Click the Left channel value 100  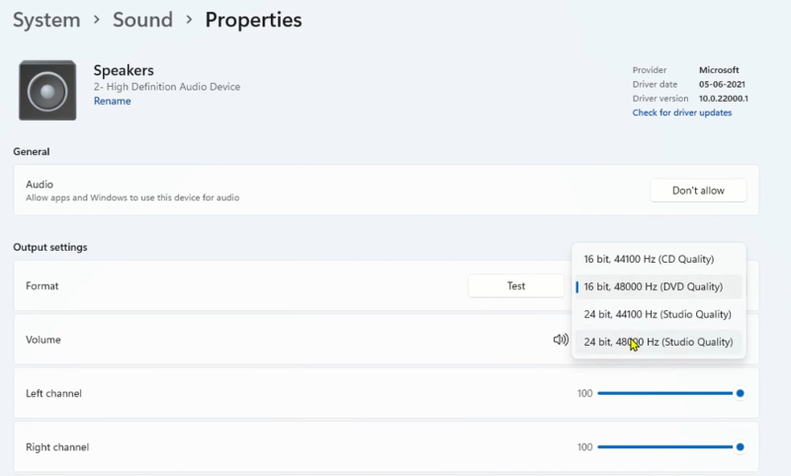pos(584,393)
